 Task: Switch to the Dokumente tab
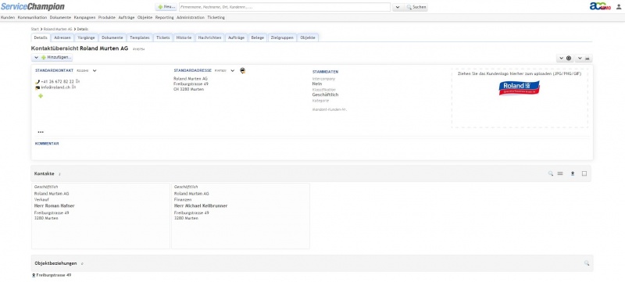click(x=112, y=37)
